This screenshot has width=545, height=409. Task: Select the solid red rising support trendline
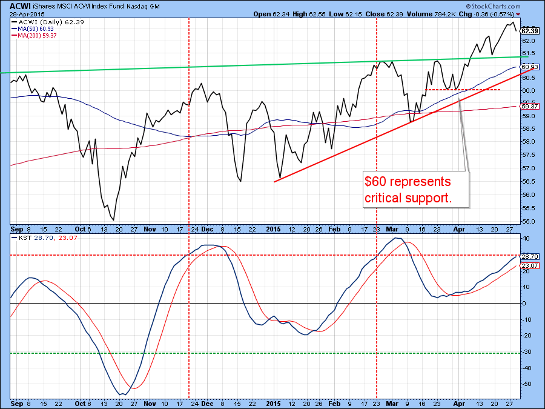(x=405, y=125)
